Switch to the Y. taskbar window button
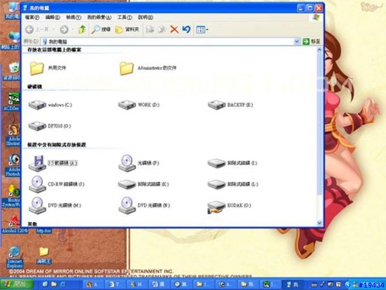 coord(115,285)
